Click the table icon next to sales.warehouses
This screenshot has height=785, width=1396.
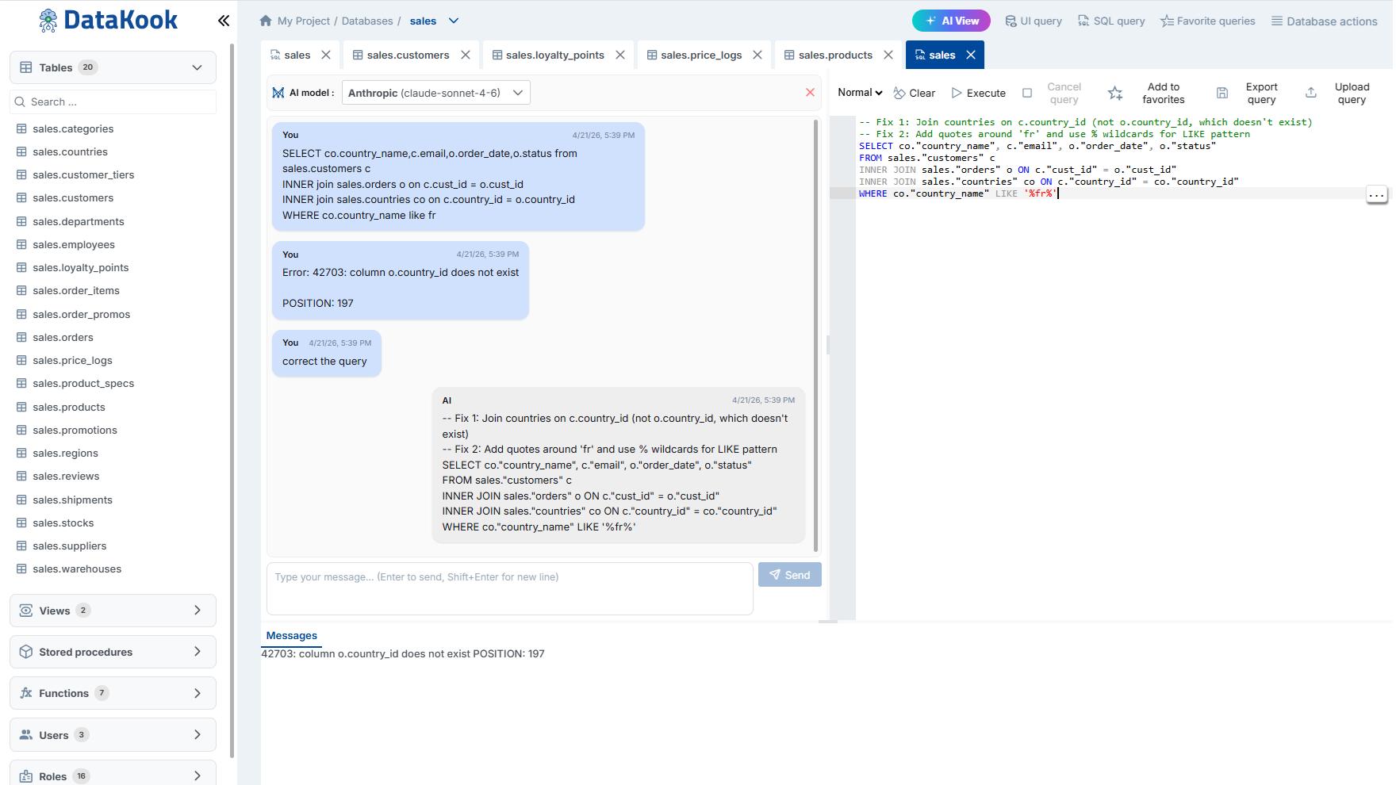(x=21, y=569)
